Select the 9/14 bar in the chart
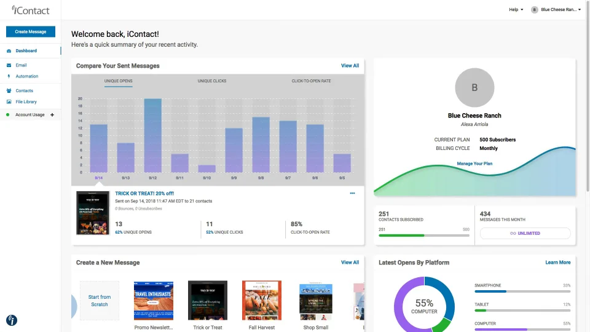The width and height of the screenshot is (590, 332). click(98, 148)
